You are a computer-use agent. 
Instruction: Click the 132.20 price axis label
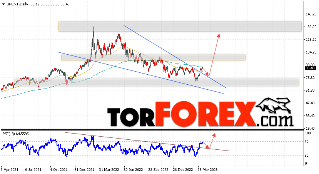tap(311, 27)
